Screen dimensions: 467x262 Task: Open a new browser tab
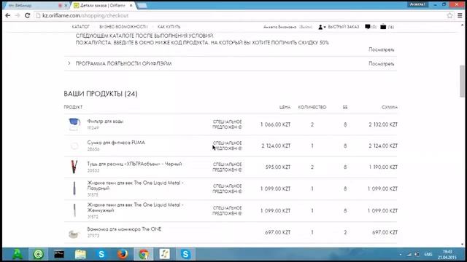142,5
